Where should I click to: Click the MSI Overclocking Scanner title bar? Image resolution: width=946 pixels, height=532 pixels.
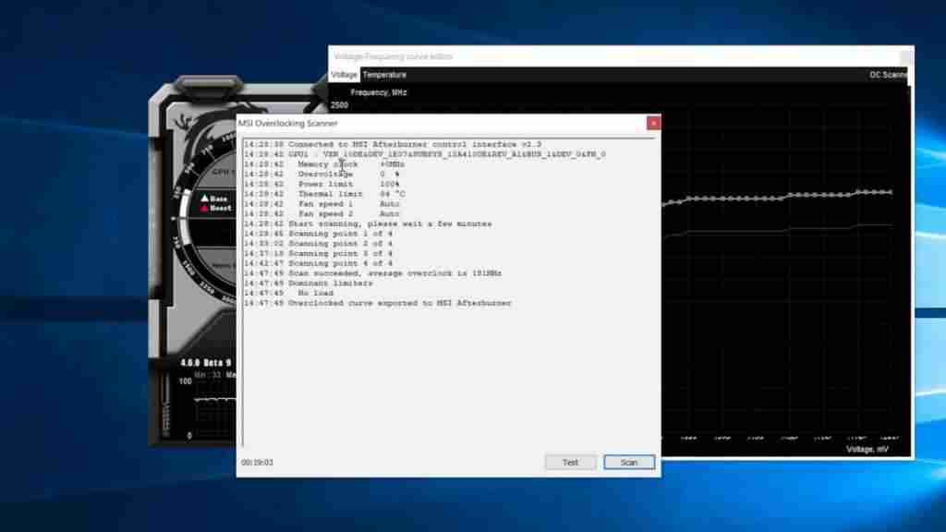[x=416, y=123]
